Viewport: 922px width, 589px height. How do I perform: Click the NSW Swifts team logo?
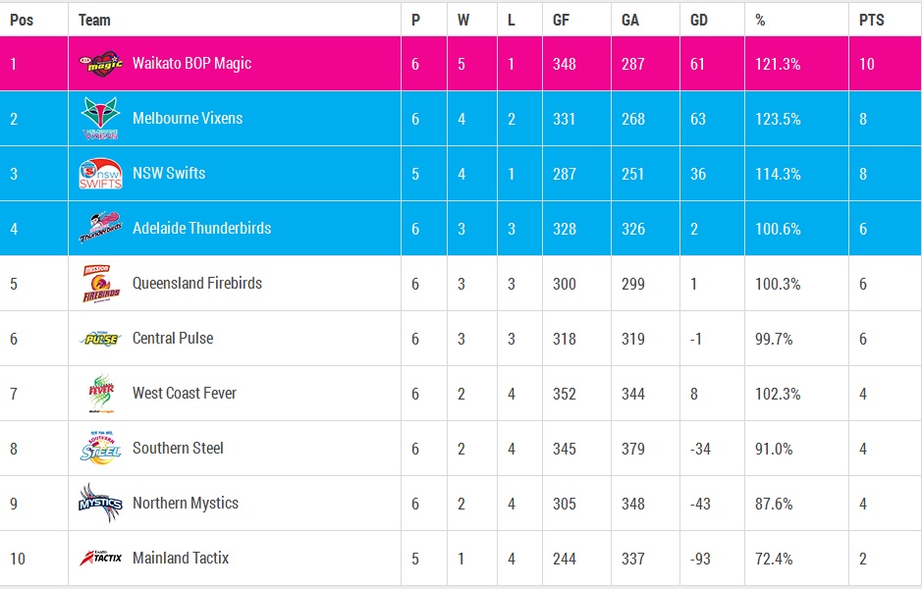(x=100, y=174)
